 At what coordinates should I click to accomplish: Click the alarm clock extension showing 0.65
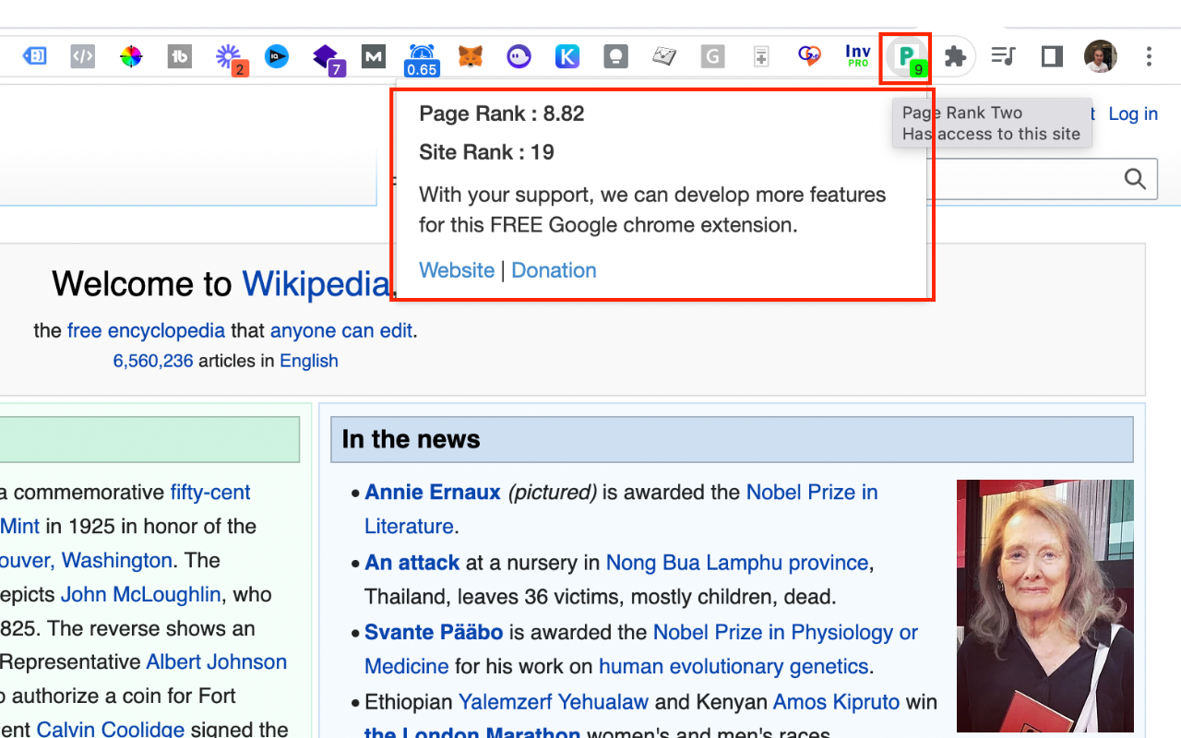422,57
